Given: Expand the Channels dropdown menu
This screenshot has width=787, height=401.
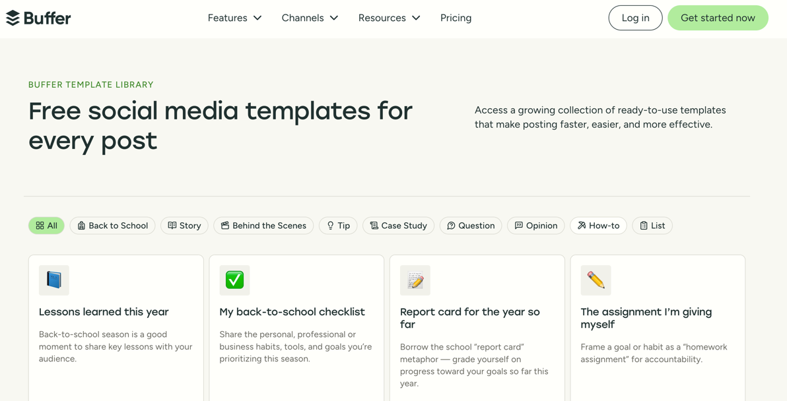Looking at the screenshot, I should pos(310,18).
